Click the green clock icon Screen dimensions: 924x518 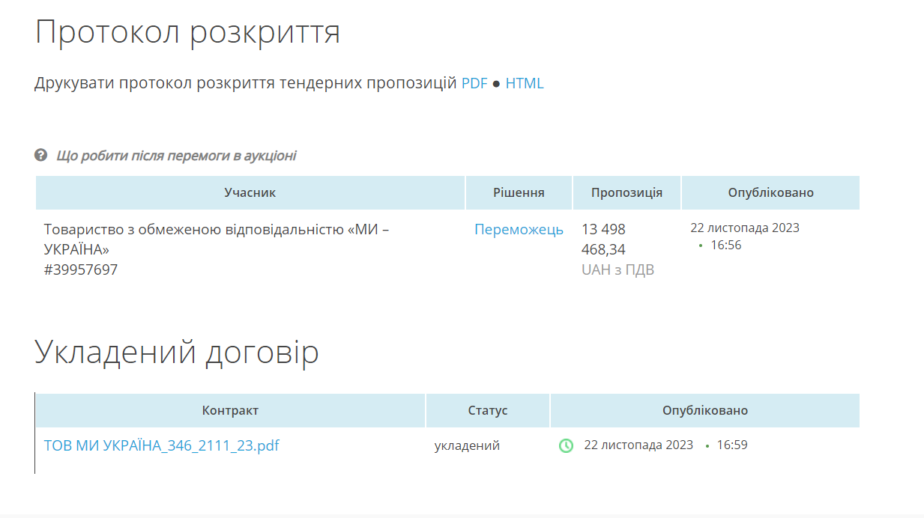[566, 445]
